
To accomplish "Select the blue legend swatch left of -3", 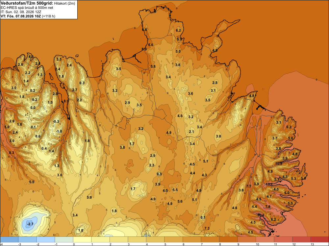I will click(x=9, y=239).
